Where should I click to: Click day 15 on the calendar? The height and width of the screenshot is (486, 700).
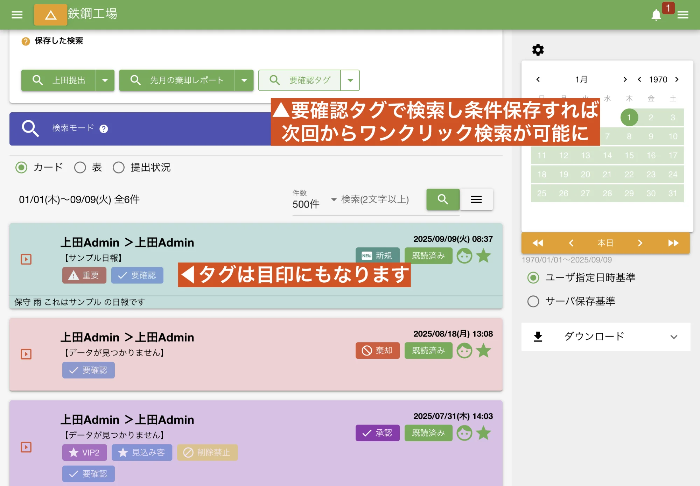[x=629, y=155]
